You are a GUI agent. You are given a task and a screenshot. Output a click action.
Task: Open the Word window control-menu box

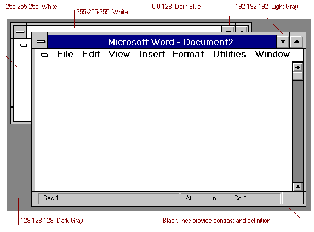41,41
